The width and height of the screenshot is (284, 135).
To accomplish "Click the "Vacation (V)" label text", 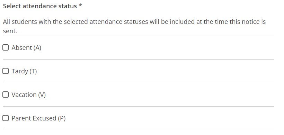I will pyautogui.click(x=29, y=95).
